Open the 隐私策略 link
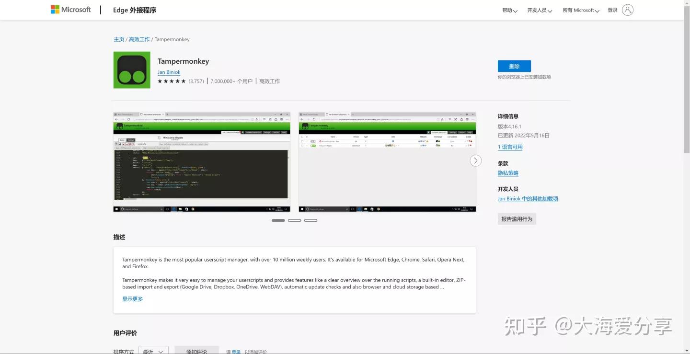Image resolution: width=690 pixels, height=354 pixels. coord(508,173)
